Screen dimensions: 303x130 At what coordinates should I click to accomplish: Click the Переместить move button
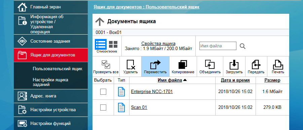155,67
